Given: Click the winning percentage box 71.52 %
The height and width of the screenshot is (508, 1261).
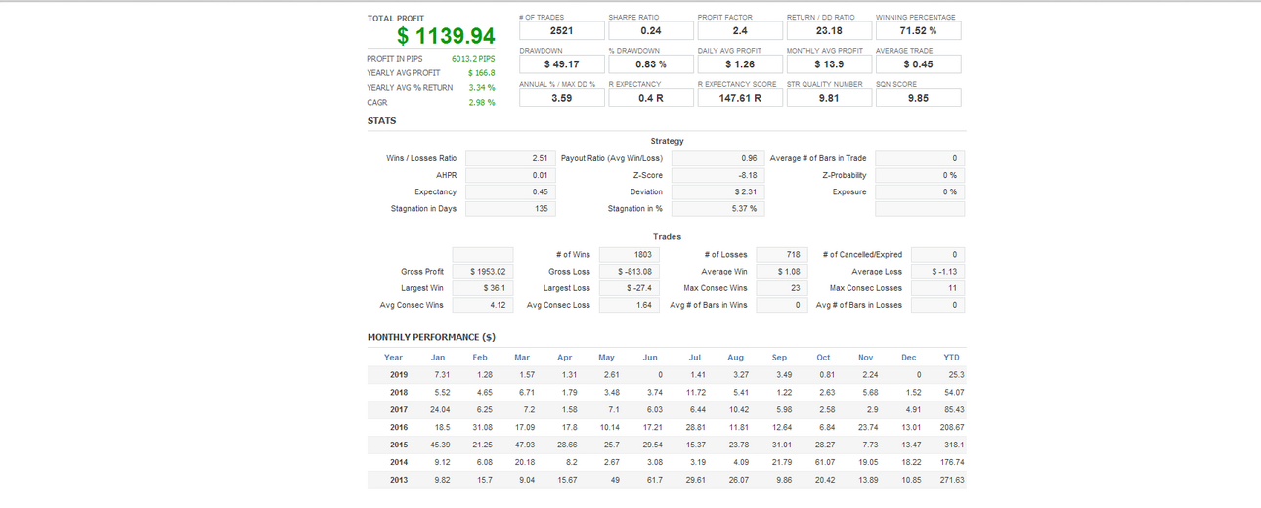Looking at the screenshot, I should click(x=918, y=31).
